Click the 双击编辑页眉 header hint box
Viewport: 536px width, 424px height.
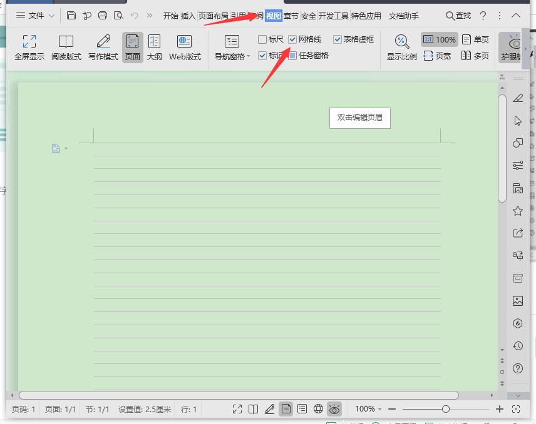click(x=360, y=118)
